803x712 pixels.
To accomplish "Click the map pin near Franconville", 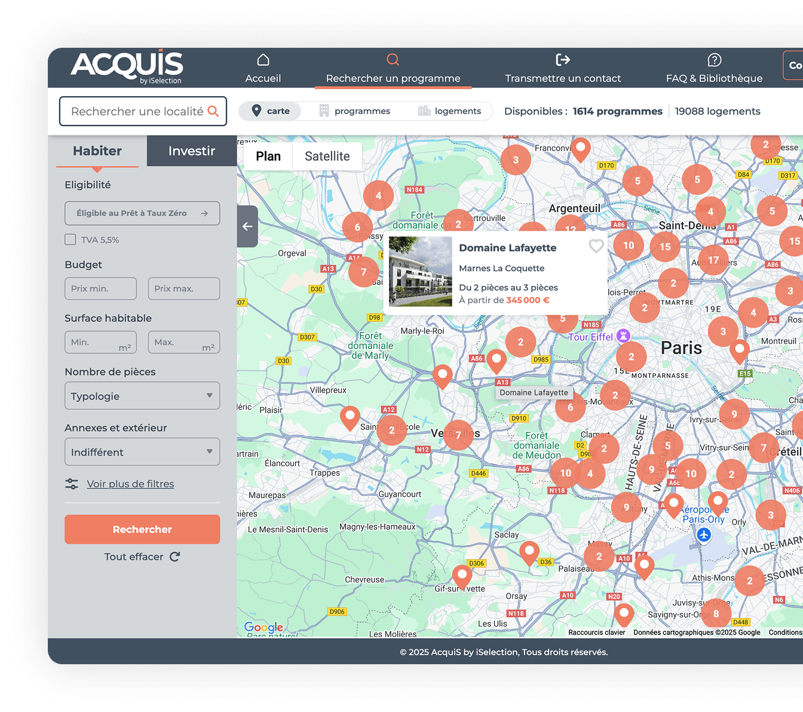I will point(580,149).
